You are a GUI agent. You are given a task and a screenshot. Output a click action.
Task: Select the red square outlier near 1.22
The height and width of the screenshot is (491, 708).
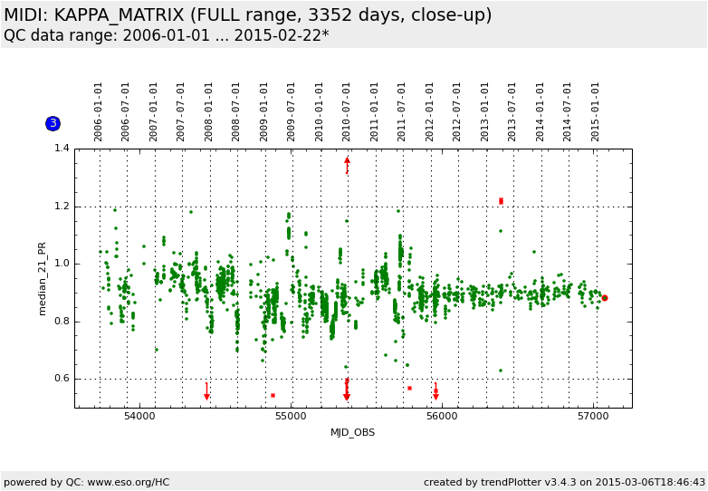point(501,201)
